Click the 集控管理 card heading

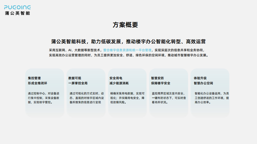point(34,78)
